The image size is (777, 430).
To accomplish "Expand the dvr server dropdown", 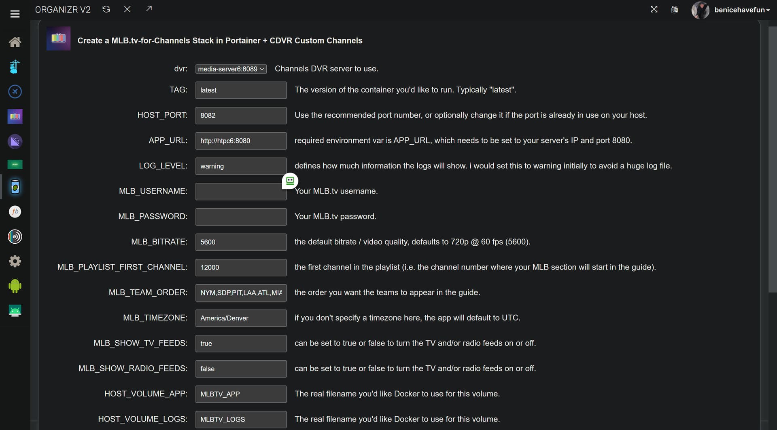I will [231, 69].
